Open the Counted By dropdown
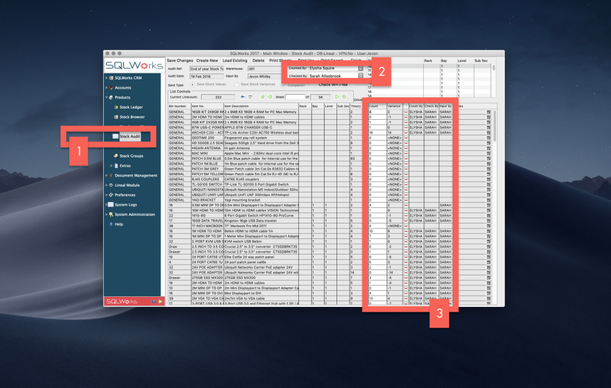611x388 pixels. coord(360,68)
